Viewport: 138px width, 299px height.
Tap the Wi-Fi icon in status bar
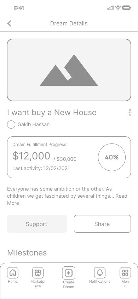coord(118,8)
